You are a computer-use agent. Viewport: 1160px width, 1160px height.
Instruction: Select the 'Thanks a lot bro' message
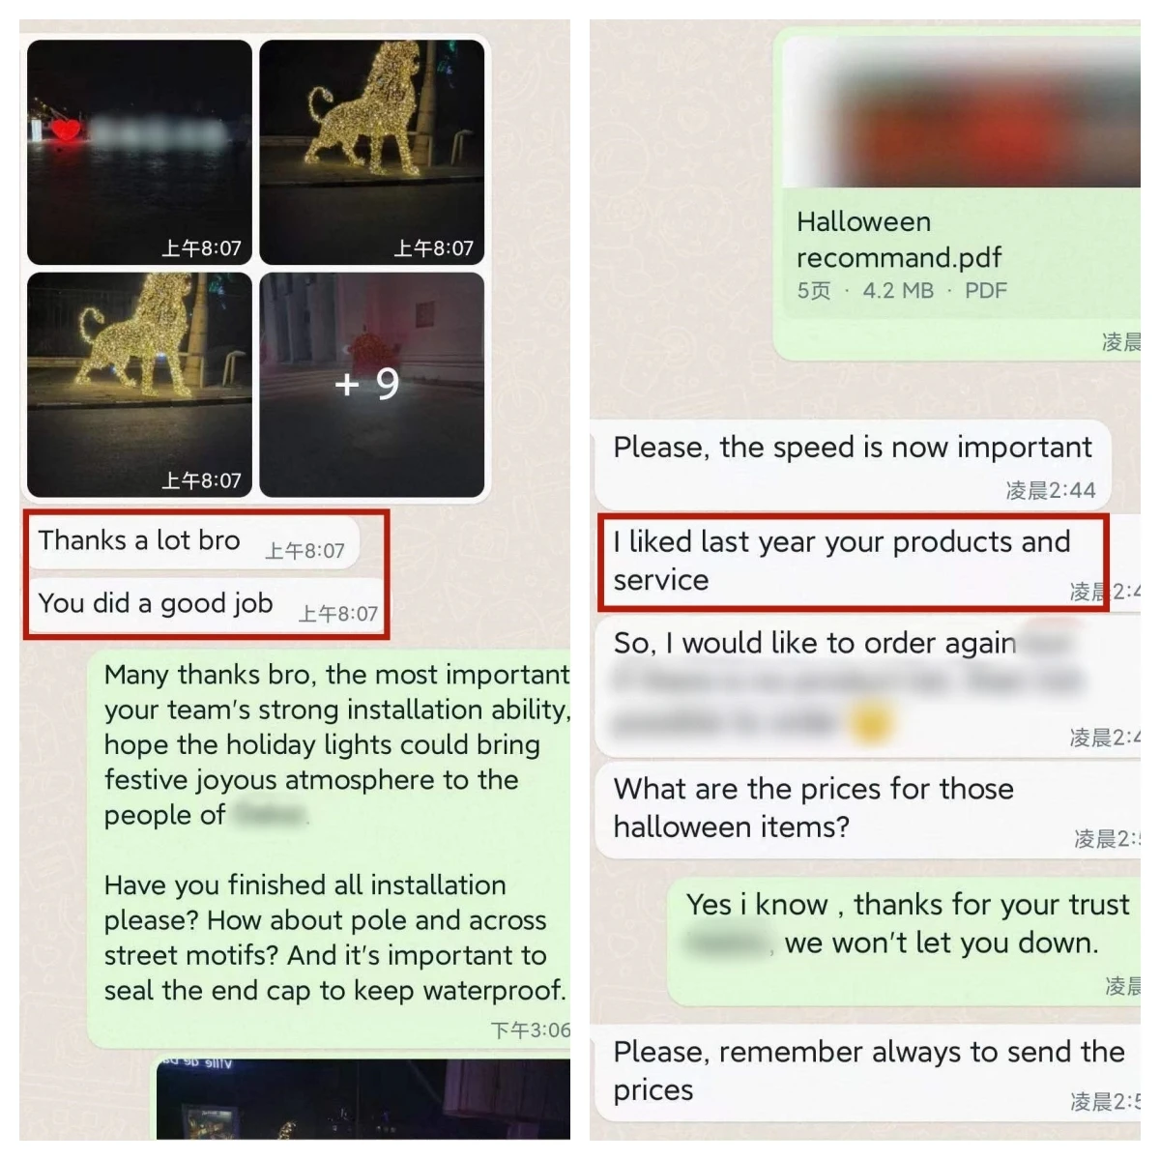click(191, 542)
